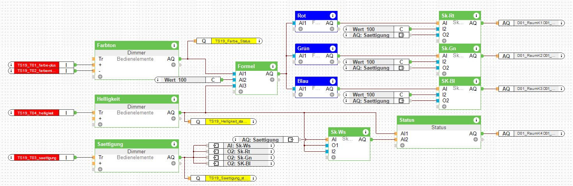Viewport: 573px width, 186px height.
Task: Open info icon of SK-Bl block
Action: coord(476,81)
